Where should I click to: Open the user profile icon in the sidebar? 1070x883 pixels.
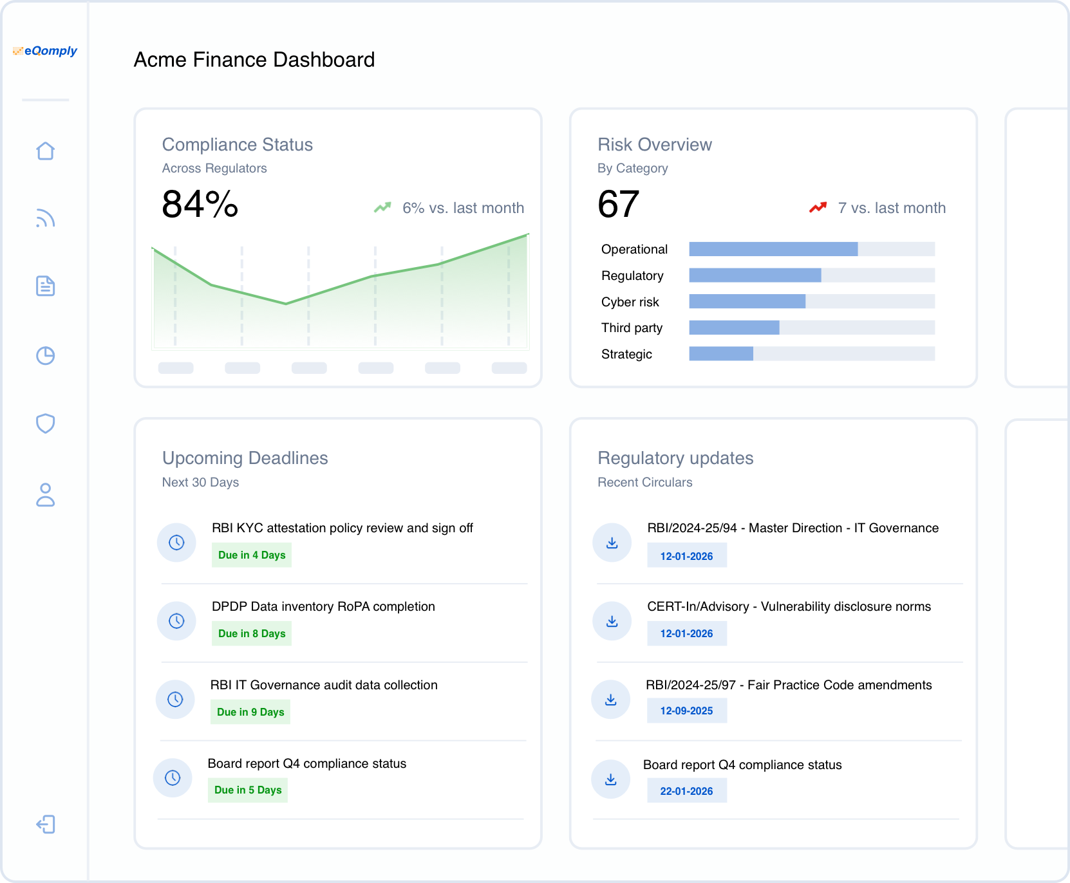45,496
